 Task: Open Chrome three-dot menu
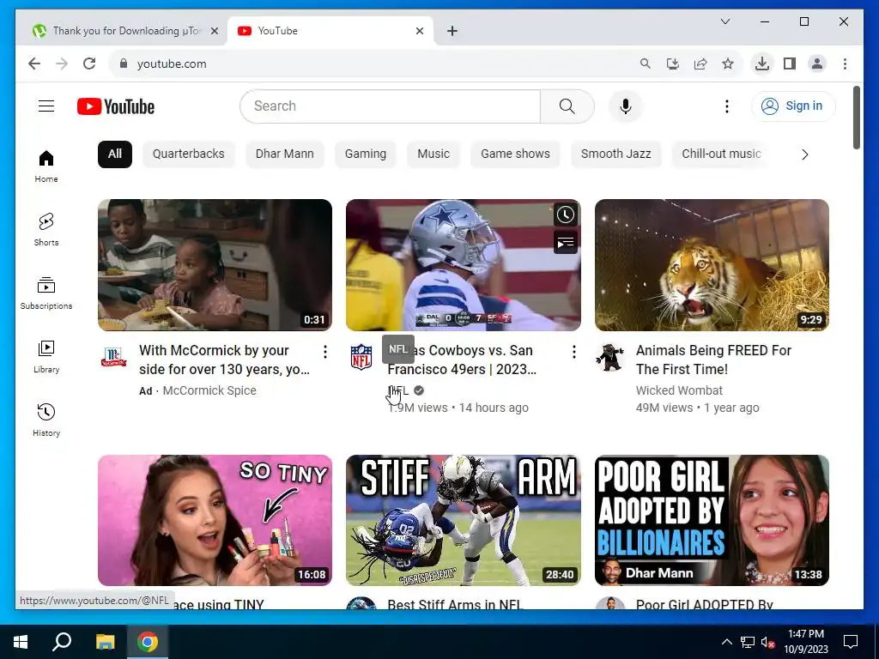click(845, 63)
